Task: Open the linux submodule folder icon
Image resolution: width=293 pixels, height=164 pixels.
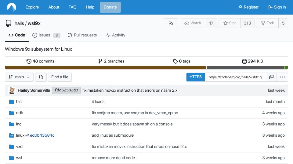Action: click(12, 135)
